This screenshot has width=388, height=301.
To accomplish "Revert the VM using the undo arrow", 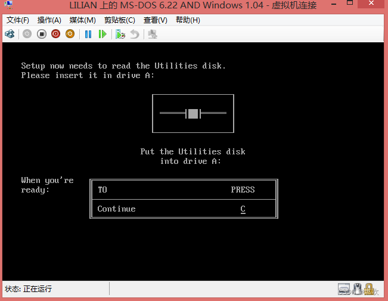I will pos(135,34).
